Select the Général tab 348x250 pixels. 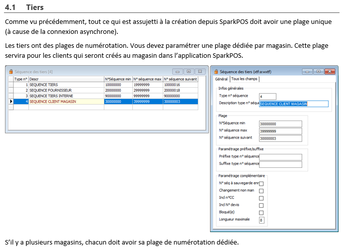[221, 79]
